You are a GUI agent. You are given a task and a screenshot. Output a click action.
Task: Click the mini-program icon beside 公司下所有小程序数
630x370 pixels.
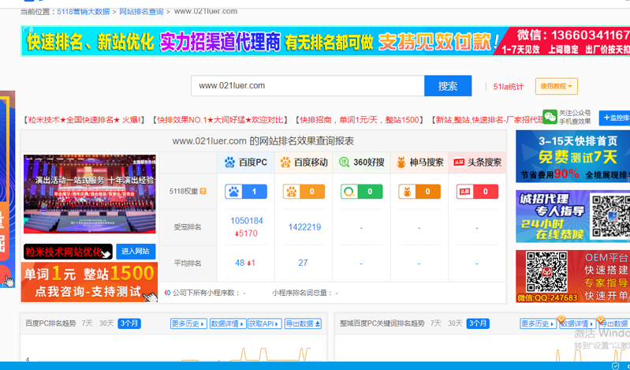(x=167, y=293)
